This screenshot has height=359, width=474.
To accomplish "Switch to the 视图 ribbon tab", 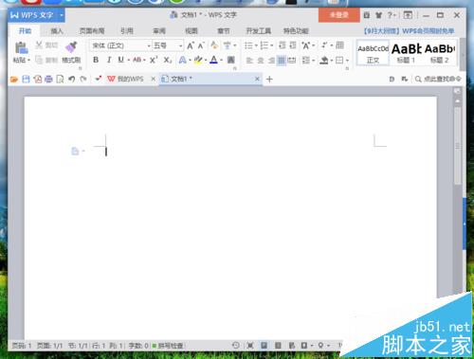I will [x=191, y=30].
